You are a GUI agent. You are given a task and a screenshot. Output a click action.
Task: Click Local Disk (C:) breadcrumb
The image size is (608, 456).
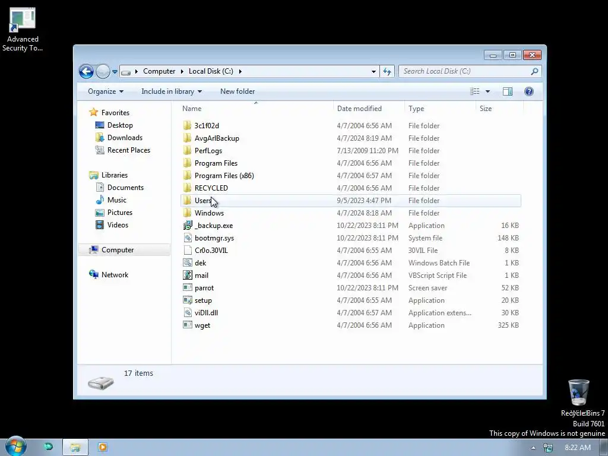(211, 71)
